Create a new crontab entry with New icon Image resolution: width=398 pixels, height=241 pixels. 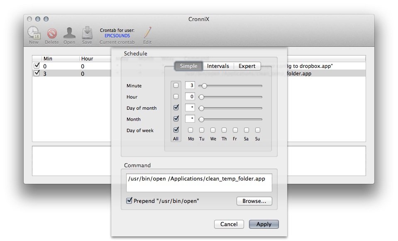(x=33, y=33)
